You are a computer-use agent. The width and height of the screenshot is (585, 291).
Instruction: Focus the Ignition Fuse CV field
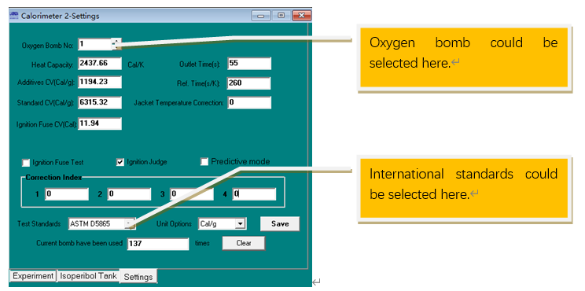click(100, 123)
